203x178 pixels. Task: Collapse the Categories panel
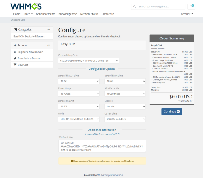[49, 29]
